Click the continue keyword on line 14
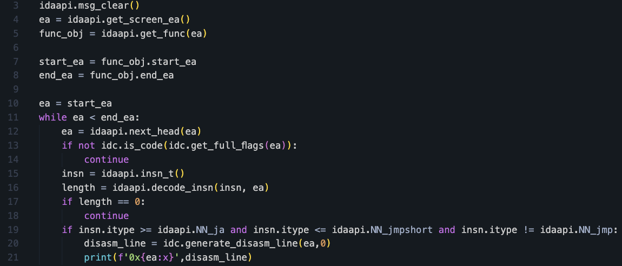Screen dimensions: 622x266 (x=107, y=159)
